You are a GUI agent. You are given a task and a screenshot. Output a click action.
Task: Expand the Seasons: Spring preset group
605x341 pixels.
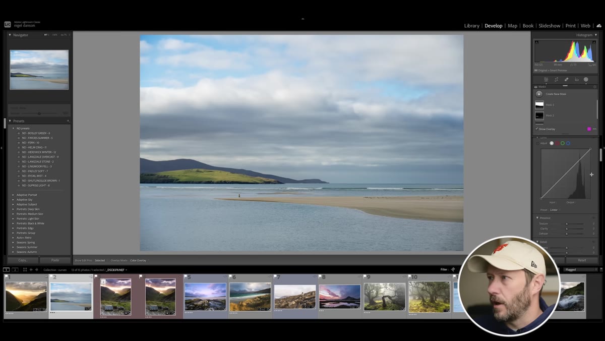point(14,243)
